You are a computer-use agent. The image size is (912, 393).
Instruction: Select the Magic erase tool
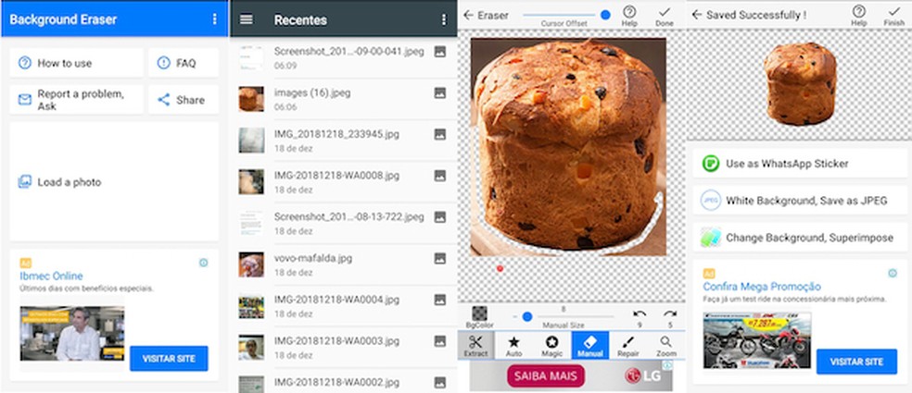pyautogui.click(x=552, y=346)
